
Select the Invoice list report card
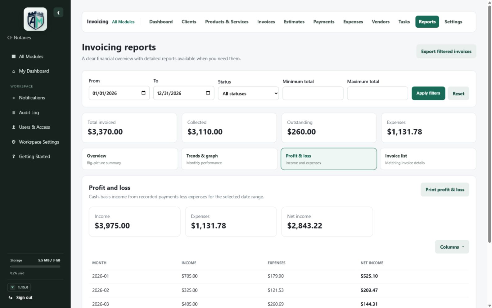428,159
